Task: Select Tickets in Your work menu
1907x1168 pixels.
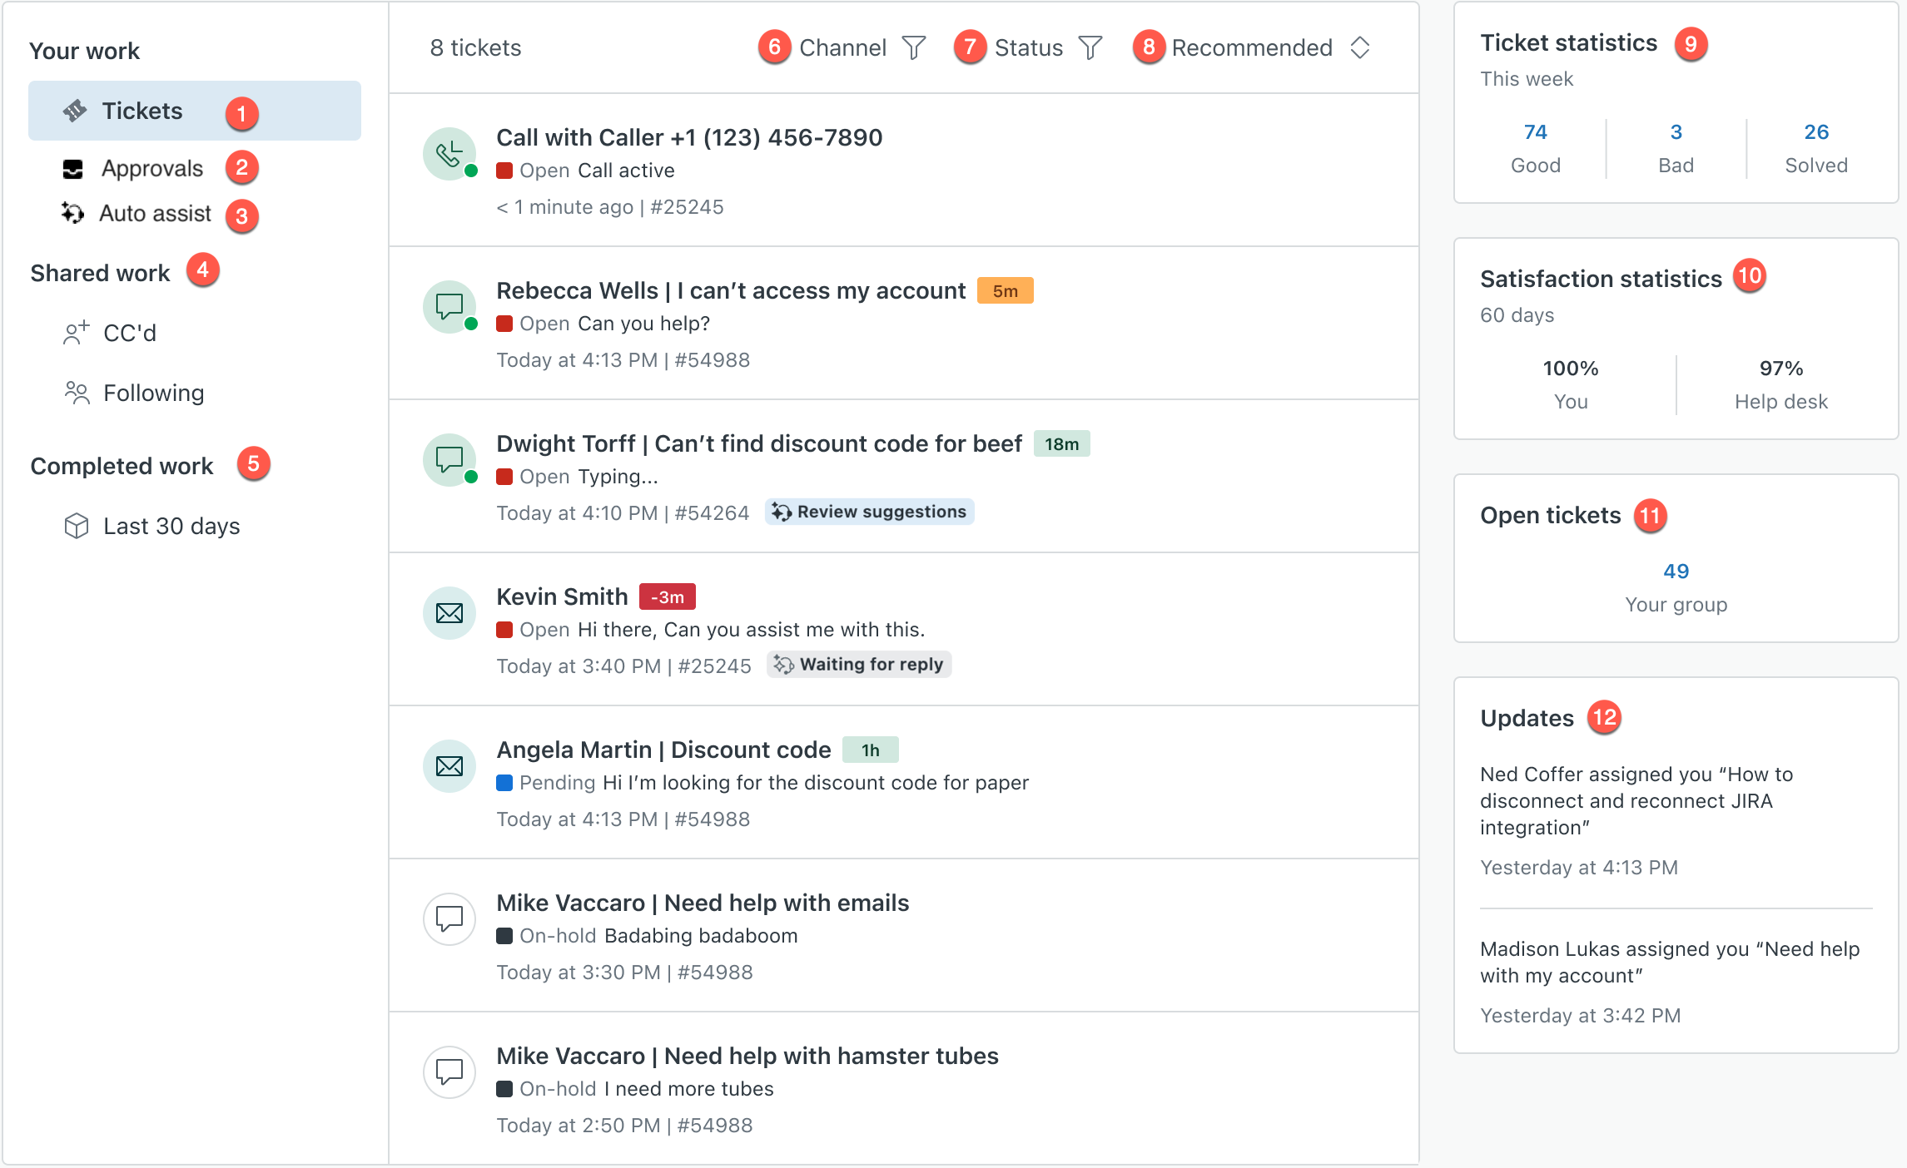Action: (x=142, y=111)
